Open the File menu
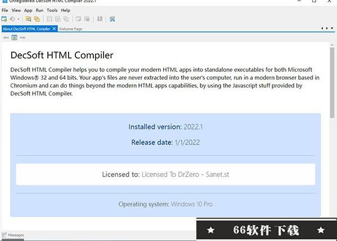This screenshot has height=241, width=337. pos(5,10)
